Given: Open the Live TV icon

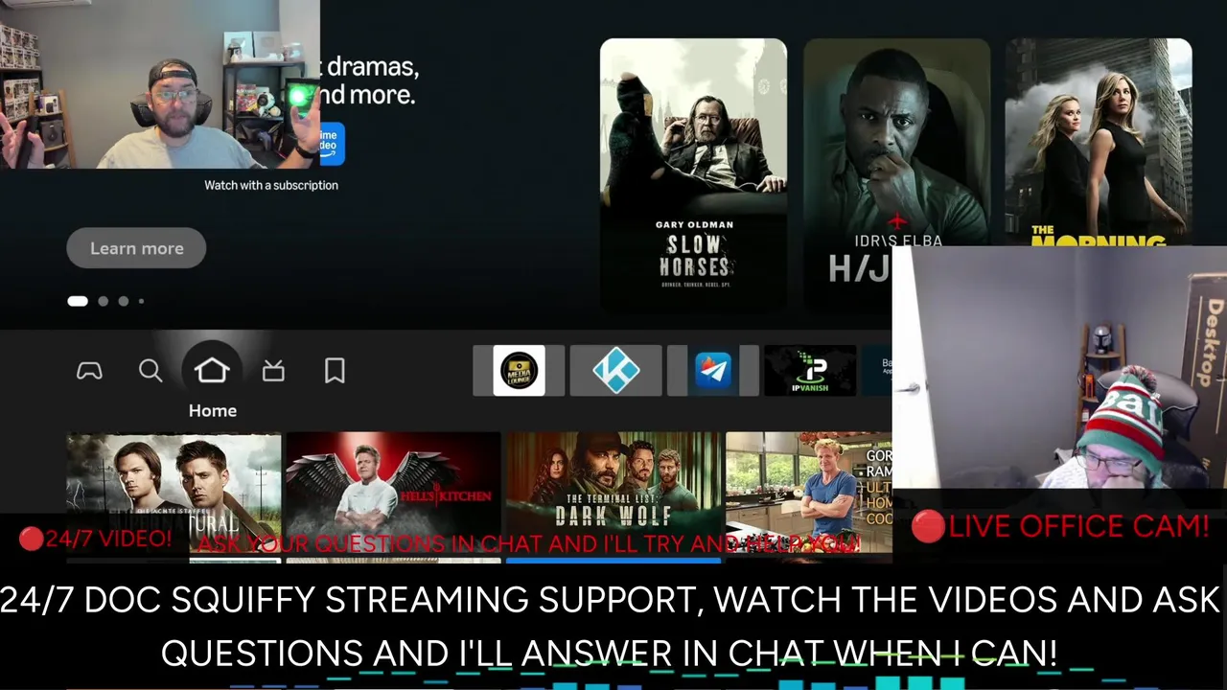Looking at the screenshot, I should [x=273, y=371].
